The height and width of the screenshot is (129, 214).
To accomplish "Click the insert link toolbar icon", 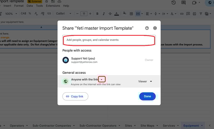I will [182, 14].
